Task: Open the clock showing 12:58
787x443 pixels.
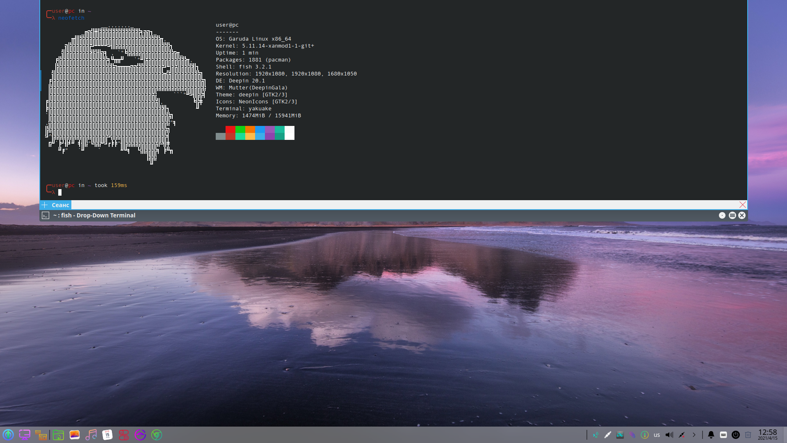Action: [767, 434]
